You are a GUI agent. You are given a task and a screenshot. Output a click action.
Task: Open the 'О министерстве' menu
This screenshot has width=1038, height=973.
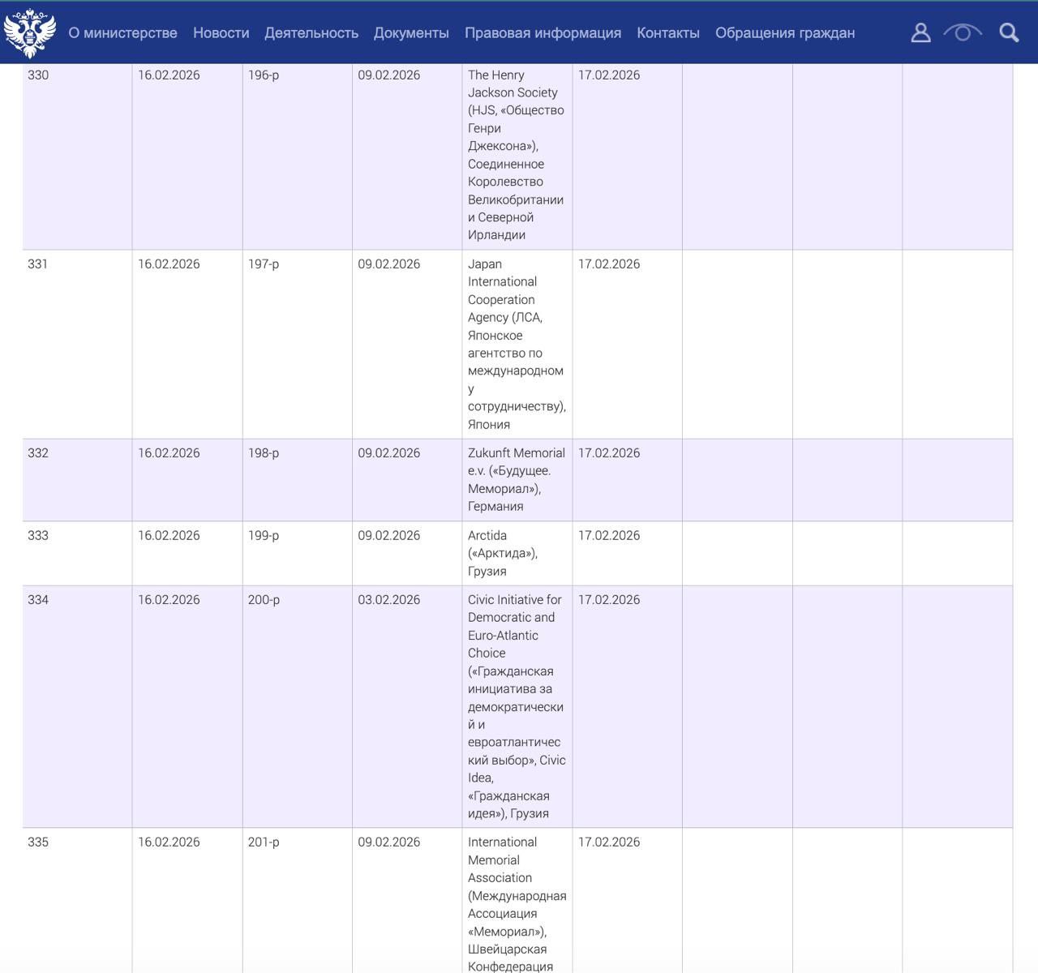click(x=122, y=33)
